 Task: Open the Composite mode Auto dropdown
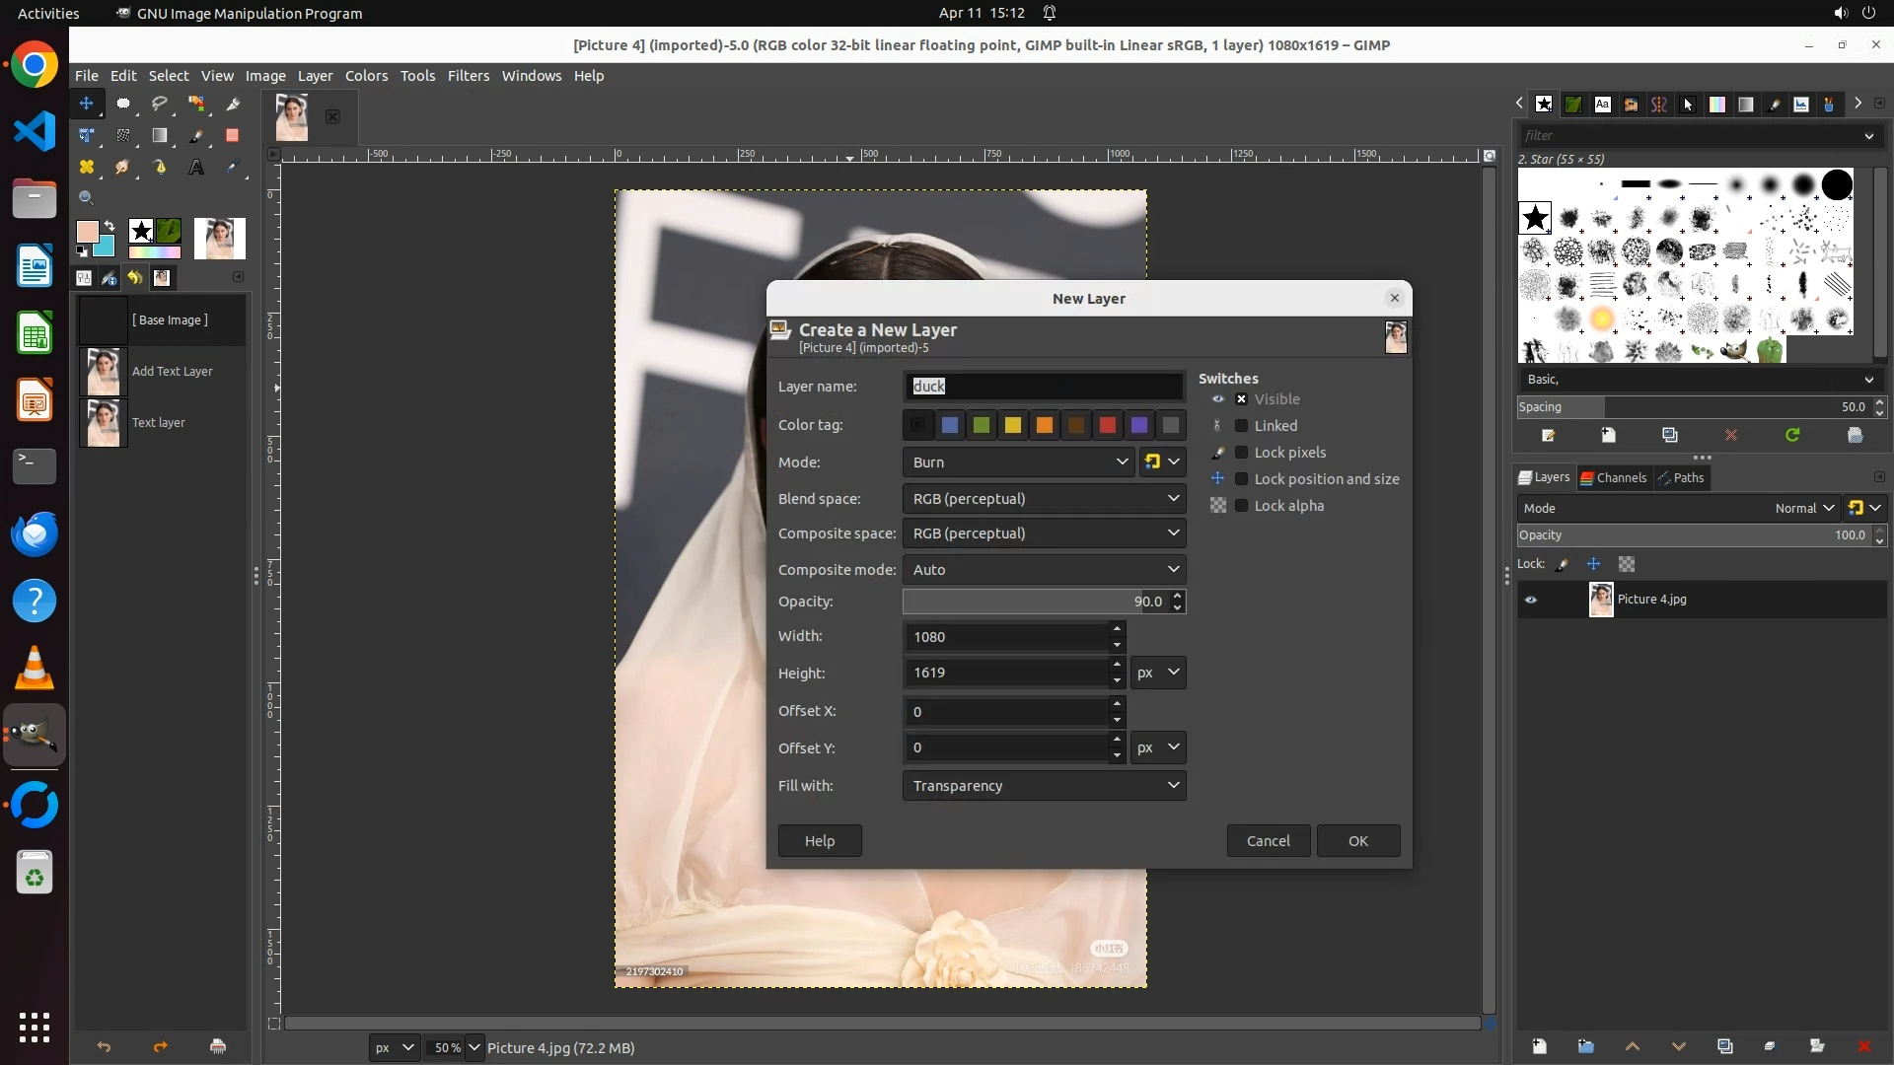point(1044,570)
